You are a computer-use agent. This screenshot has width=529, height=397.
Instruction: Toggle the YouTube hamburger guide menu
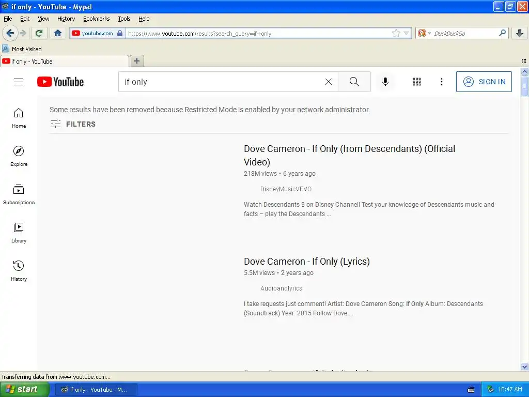coord(19,82)
